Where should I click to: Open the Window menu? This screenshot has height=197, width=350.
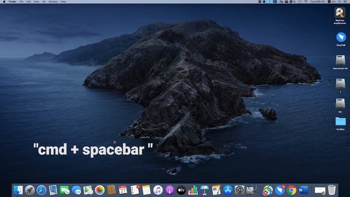click(x=53, y=2)
